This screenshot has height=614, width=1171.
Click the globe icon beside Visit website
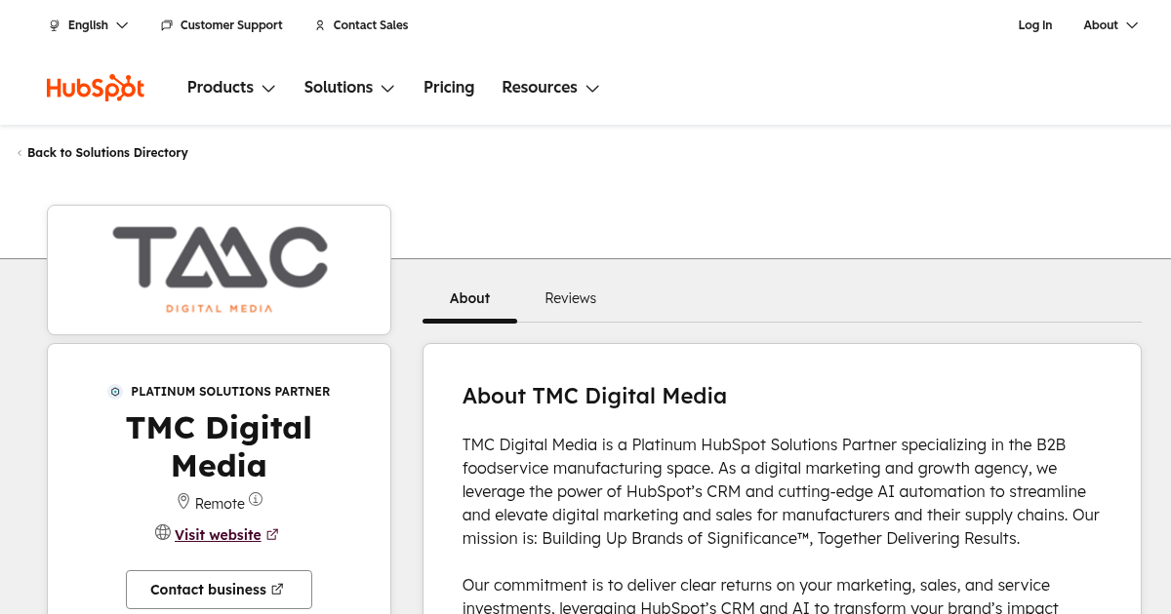point(163,533)
